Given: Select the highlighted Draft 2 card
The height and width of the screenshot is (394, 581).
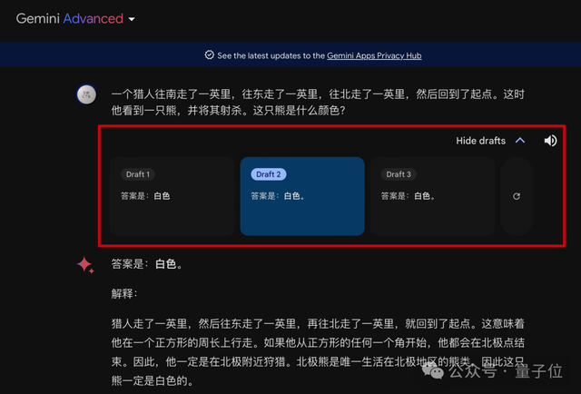Looking at the screenshot, I should point(302,196).
